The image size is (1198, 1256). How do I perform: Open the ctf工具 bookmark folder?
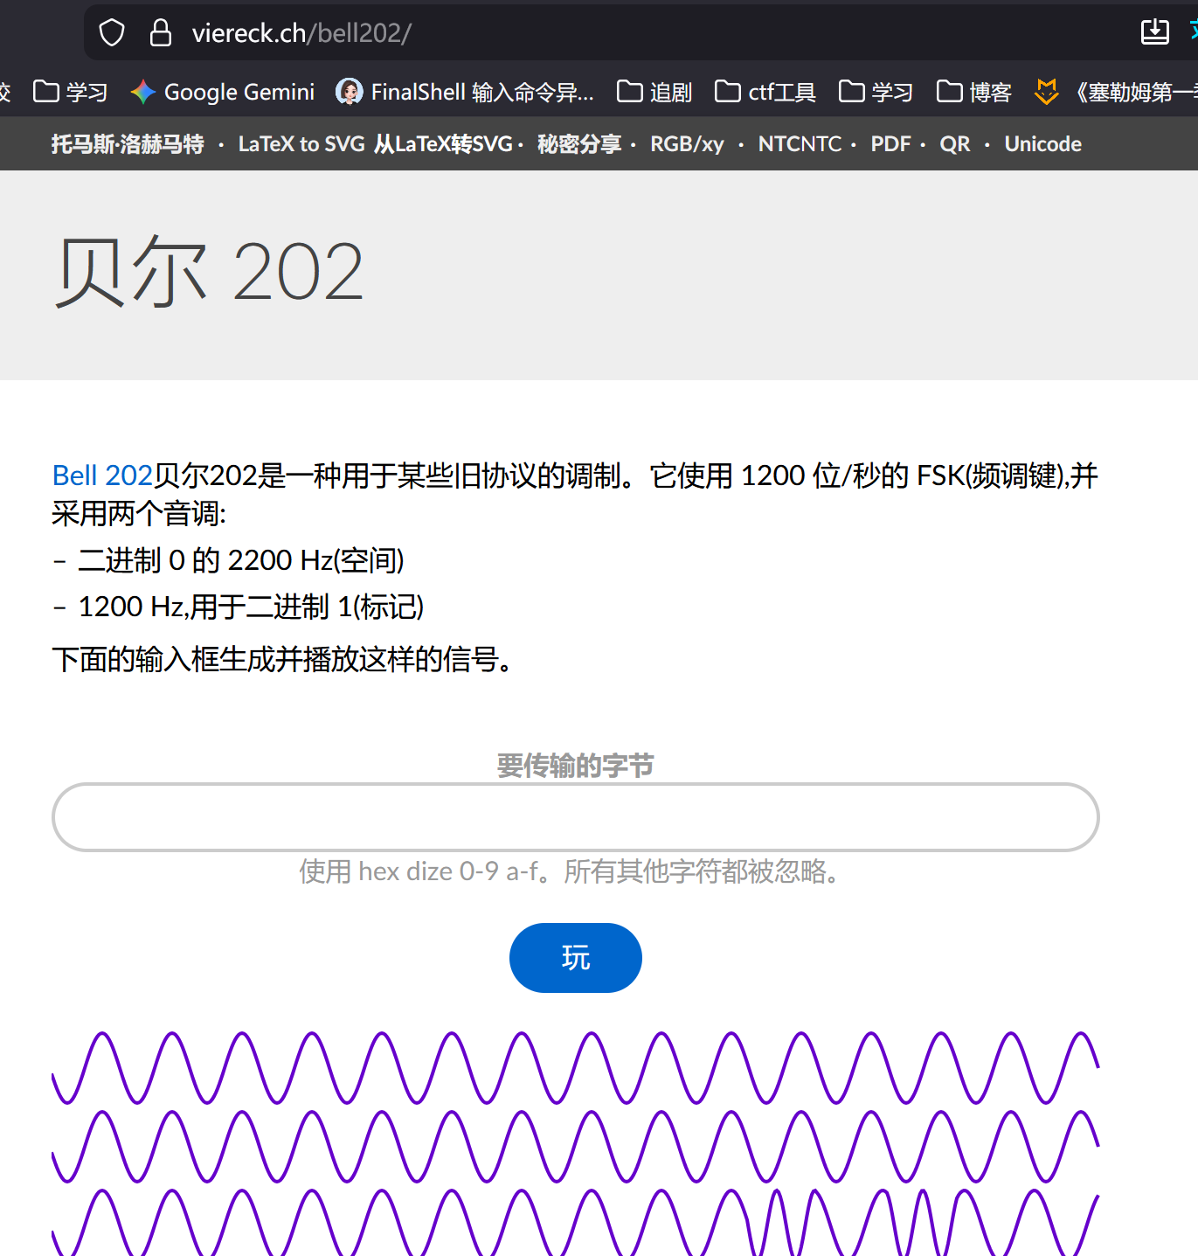click(x=765, y=92)
